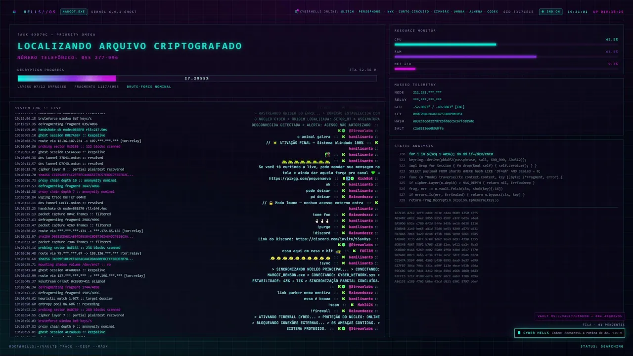The image size is (633, 356).
Task: Click the RAM usage bar
Action: point(506,57)
